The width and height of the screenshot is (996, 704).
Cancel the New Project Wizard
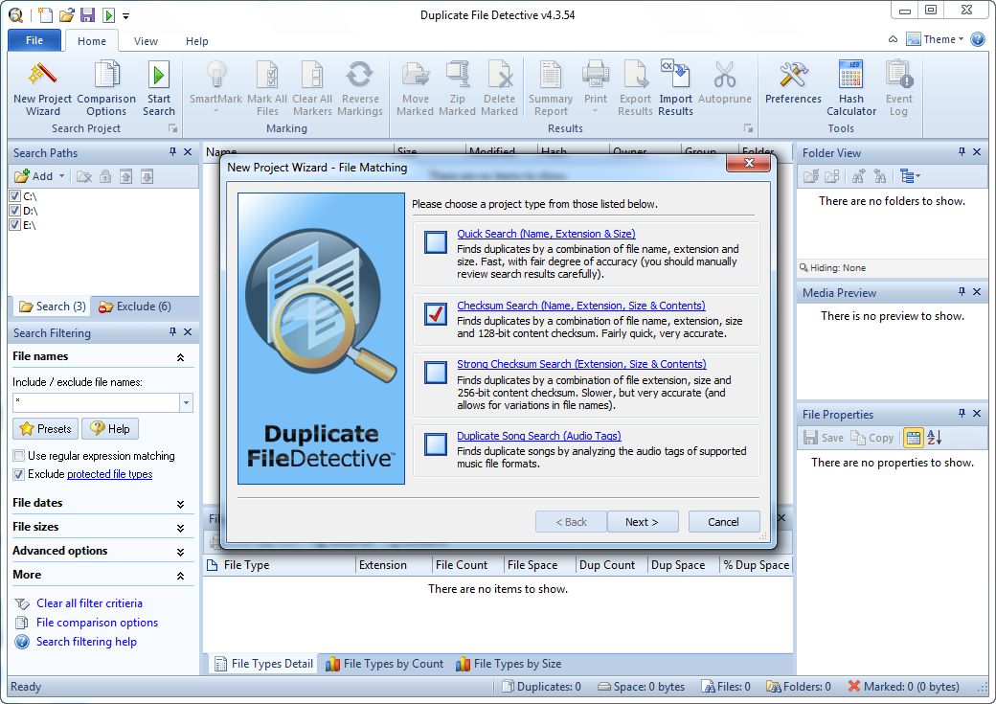(723, 522)
